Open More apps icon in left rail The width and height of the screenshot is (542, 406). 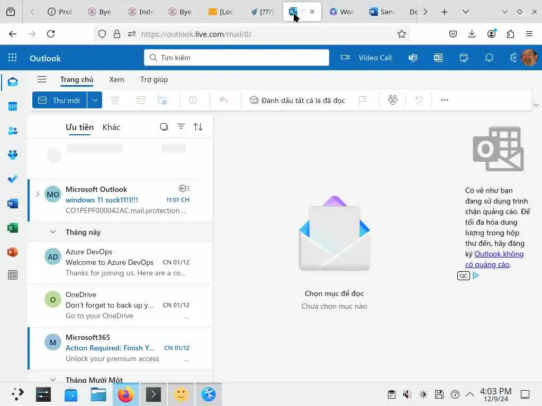click(x=13, y=275)
